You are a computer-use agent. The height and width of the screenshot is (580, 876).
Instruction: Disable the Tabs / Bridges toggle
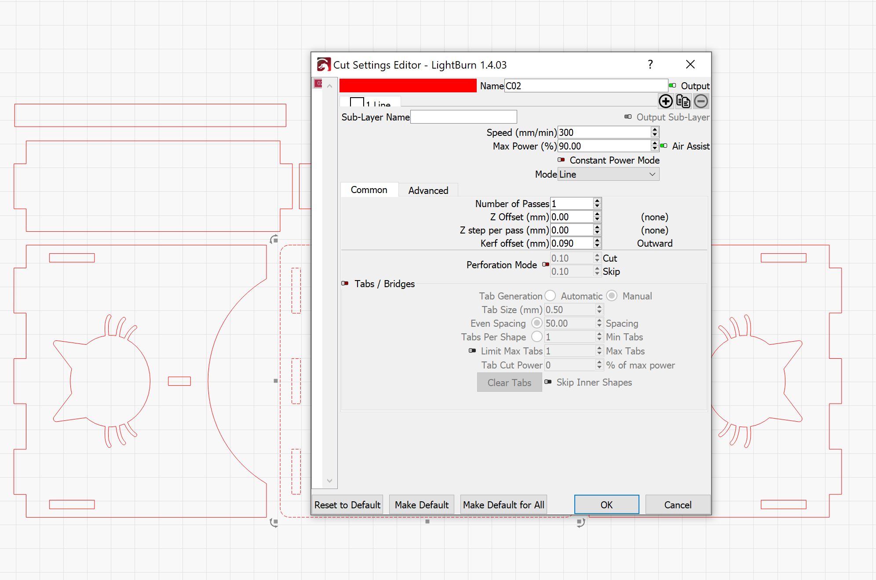coord(345,284)
